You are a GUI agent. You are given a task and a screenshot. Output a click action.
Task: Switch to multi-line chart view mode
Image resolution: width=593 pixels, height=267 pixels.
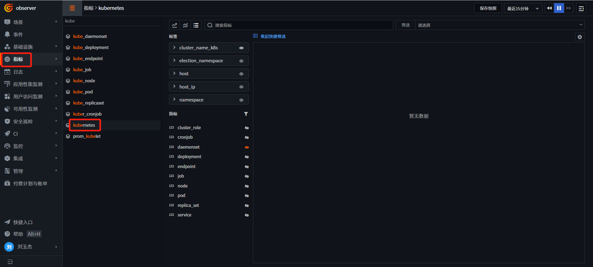[x=185, y=25]
